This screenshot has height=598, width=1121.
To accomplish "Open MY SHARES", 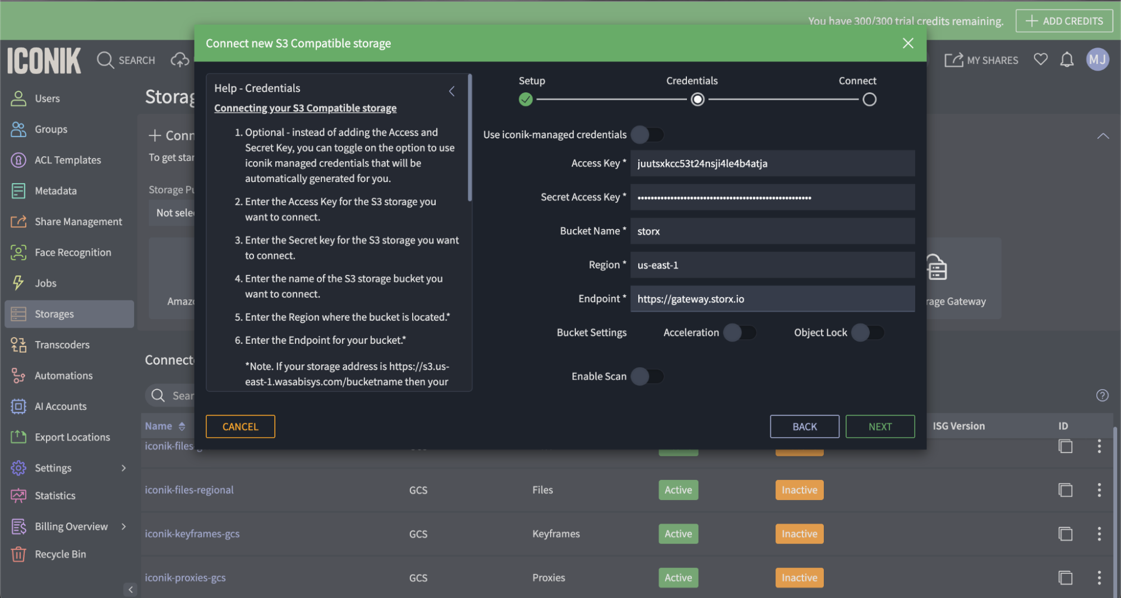I will [x=981, y=60].
